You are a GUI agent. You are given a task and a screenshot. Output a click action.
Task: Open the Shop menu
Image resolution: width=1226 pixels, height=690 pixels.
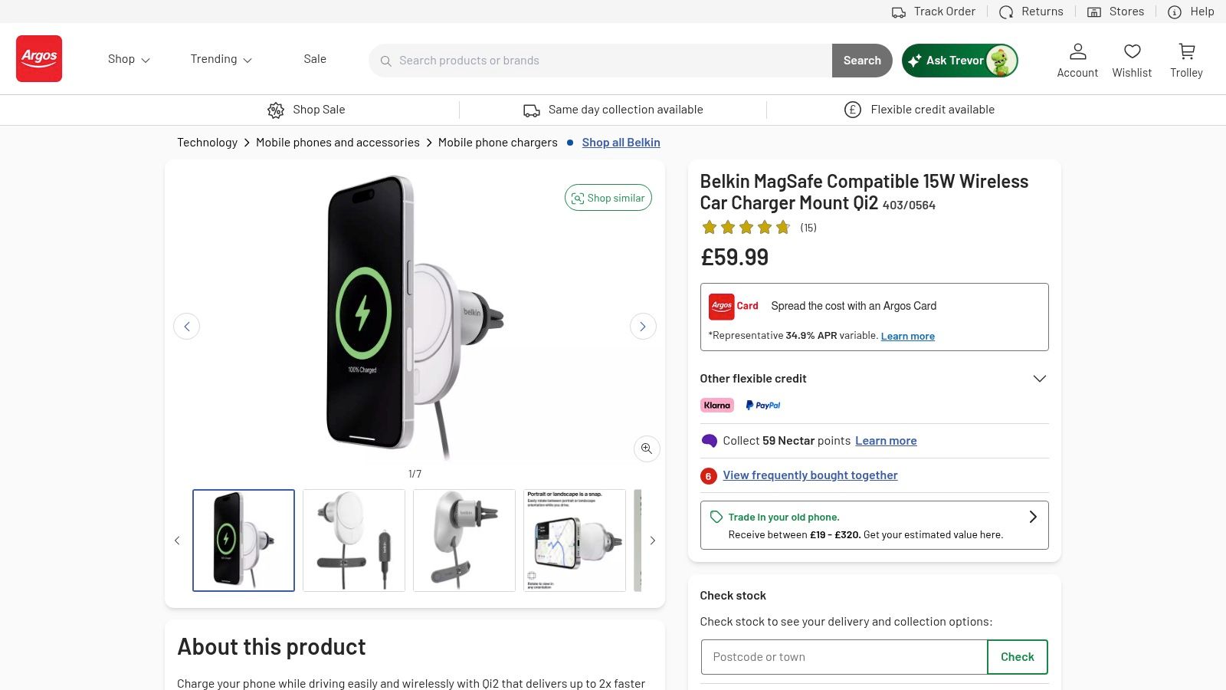(128, 59)
